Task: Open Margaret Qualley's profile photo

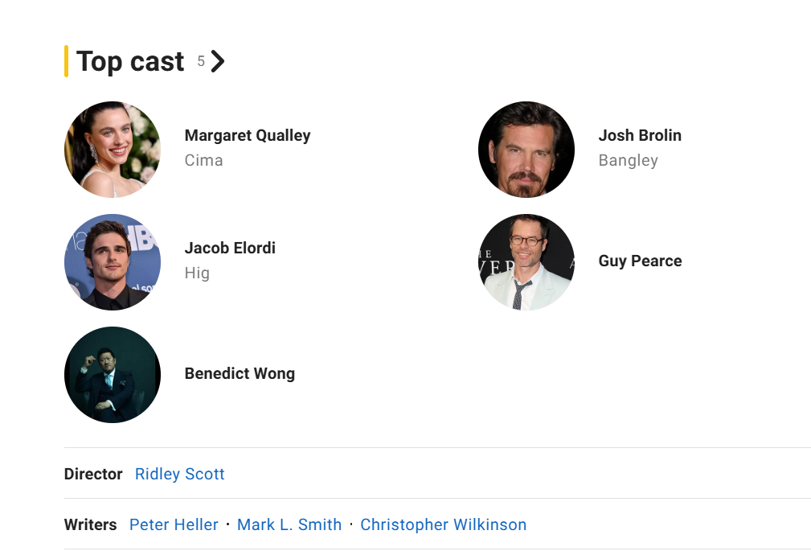Action: click(113, 149)
